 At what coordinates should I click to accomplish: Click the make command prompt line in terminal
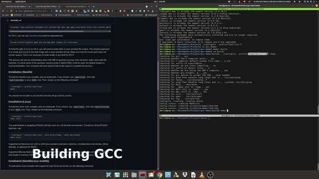(194, 110)
